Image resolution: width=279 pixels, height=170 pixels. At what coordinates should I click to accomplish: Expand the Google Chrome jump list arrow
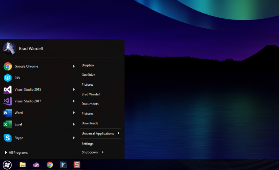click(x=74, y=66)
